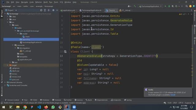196x110 pixels.
Task: Open Windows Start menu
Action: coord(4,107)
